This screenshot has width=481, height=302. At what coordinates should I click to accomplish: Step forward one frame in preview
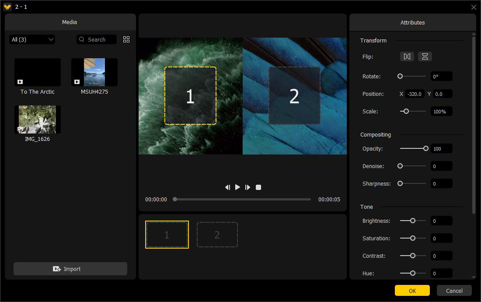click(247, 187)
